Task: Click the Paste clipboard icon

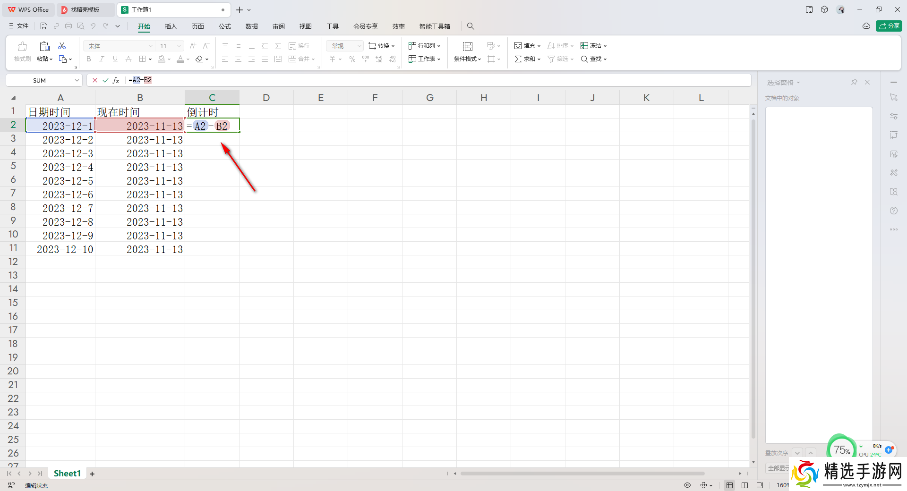Action: click(44, 46)
